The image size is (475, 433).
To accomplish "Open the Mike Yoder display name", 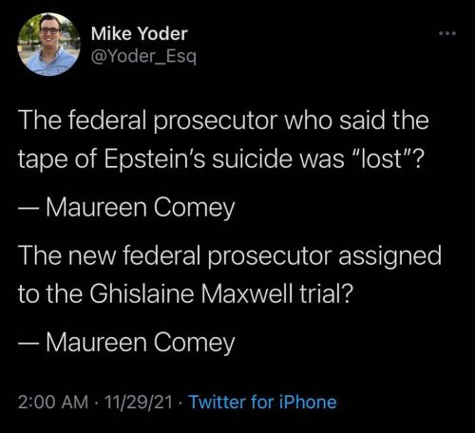I will click(x=140, y=33).
